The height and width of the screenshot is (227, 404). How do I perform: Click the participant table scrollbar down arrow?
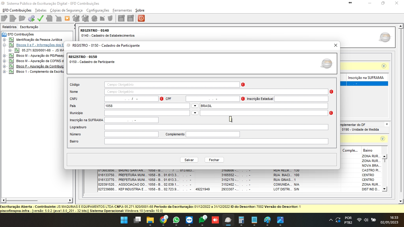click(x=384, y=189)
